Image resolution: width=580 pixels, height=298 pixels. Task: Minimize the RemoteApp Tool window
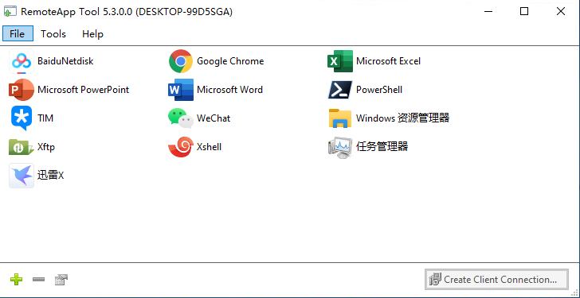[x=488, y=11]
